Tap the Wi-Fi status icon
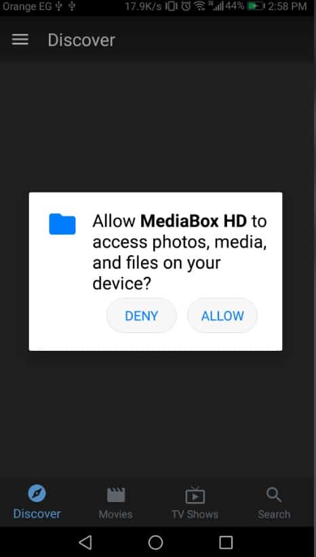The image size is (316, 557). pos(200,6)
